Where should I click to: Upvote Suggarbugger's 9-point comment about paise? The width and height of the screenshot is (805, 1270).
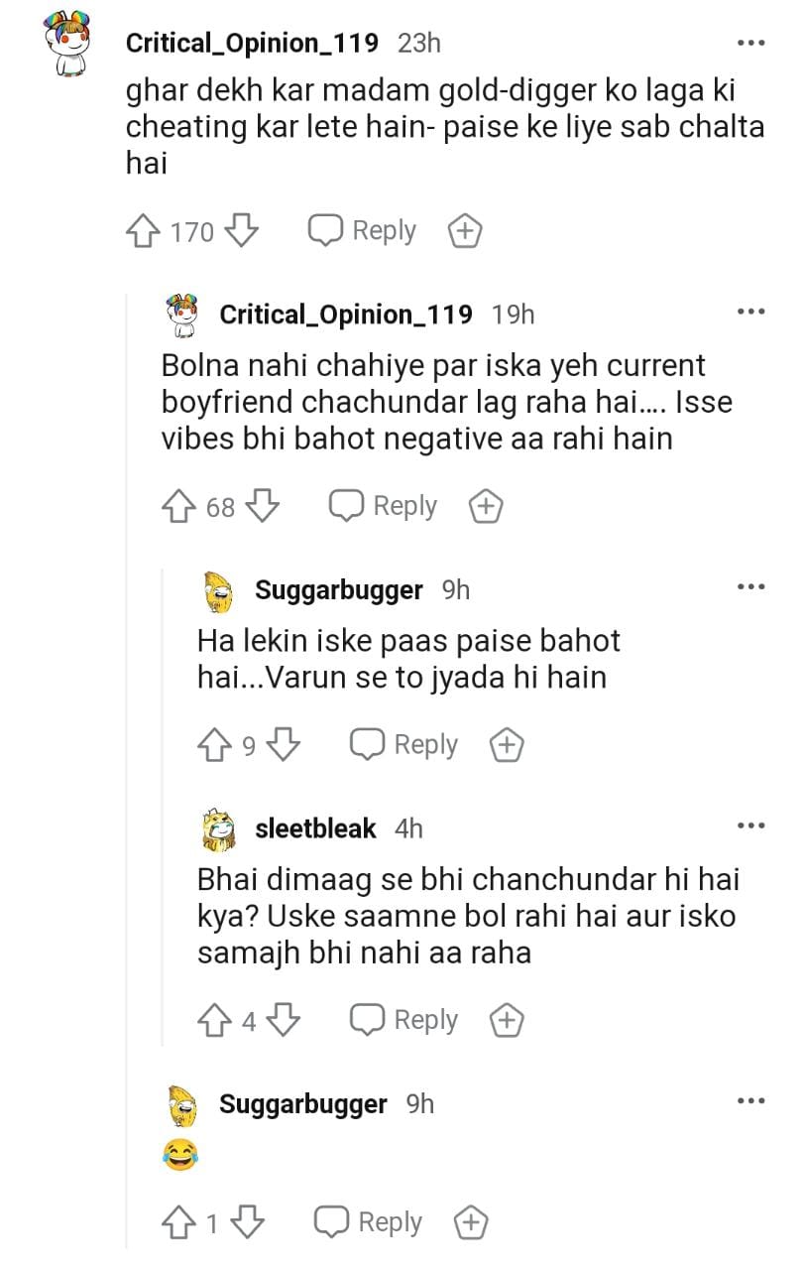[x=214, y=745]
